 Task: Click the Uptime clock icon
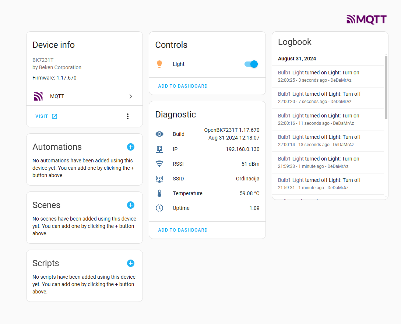(x=159, y=208)
